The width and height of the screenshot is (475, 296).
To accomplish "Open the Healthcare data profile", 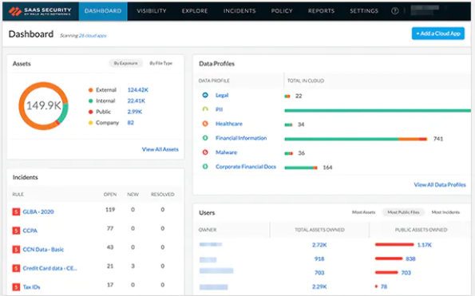I will click(229, 124).
